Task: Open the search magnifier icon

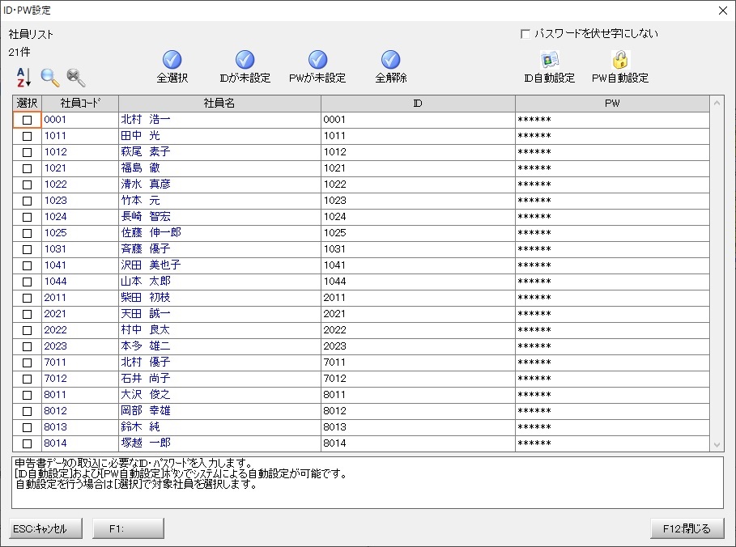Action: [x=49, y=78]
